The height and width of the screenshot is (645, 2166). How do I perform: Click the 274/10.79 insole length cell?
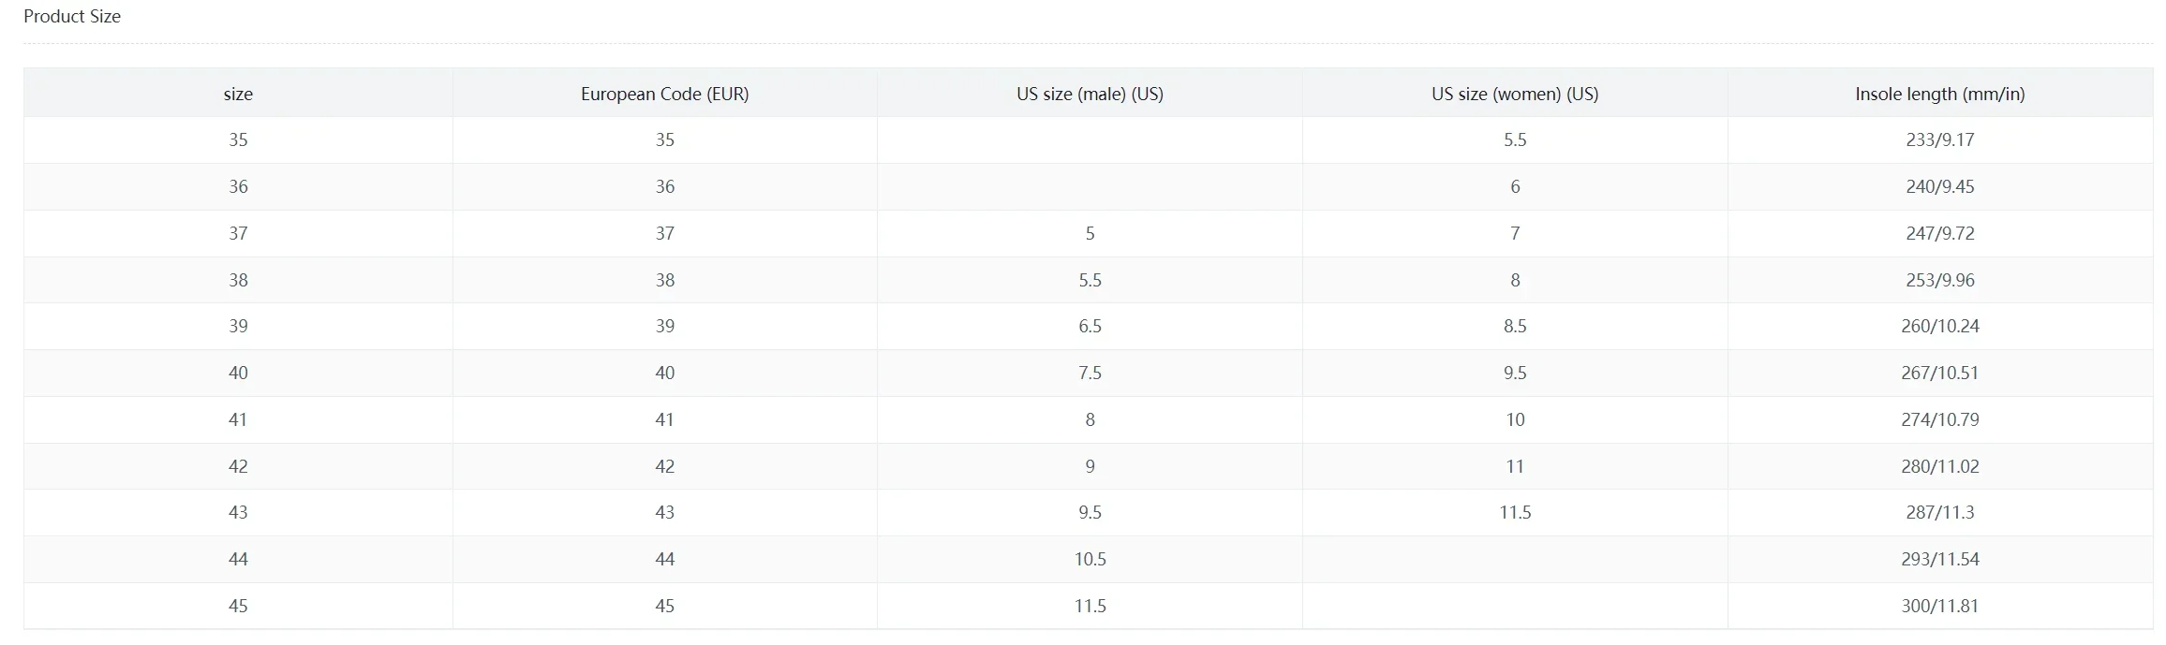(1940, 419)
